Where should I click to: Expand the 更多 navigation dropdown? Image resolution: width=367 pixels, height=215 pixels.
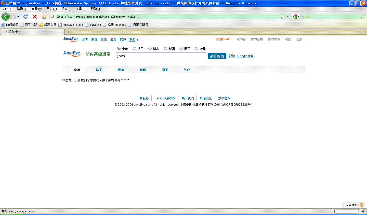pos(134,40)
